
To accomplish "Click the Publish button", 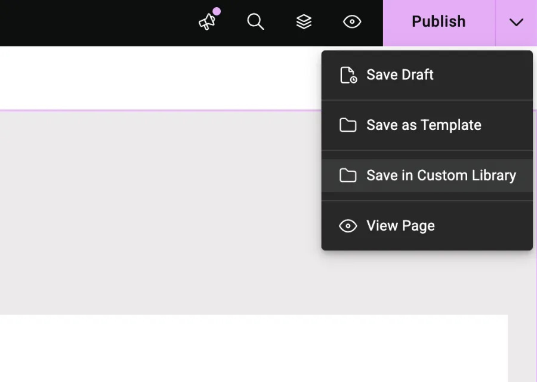I will [439, 22].
